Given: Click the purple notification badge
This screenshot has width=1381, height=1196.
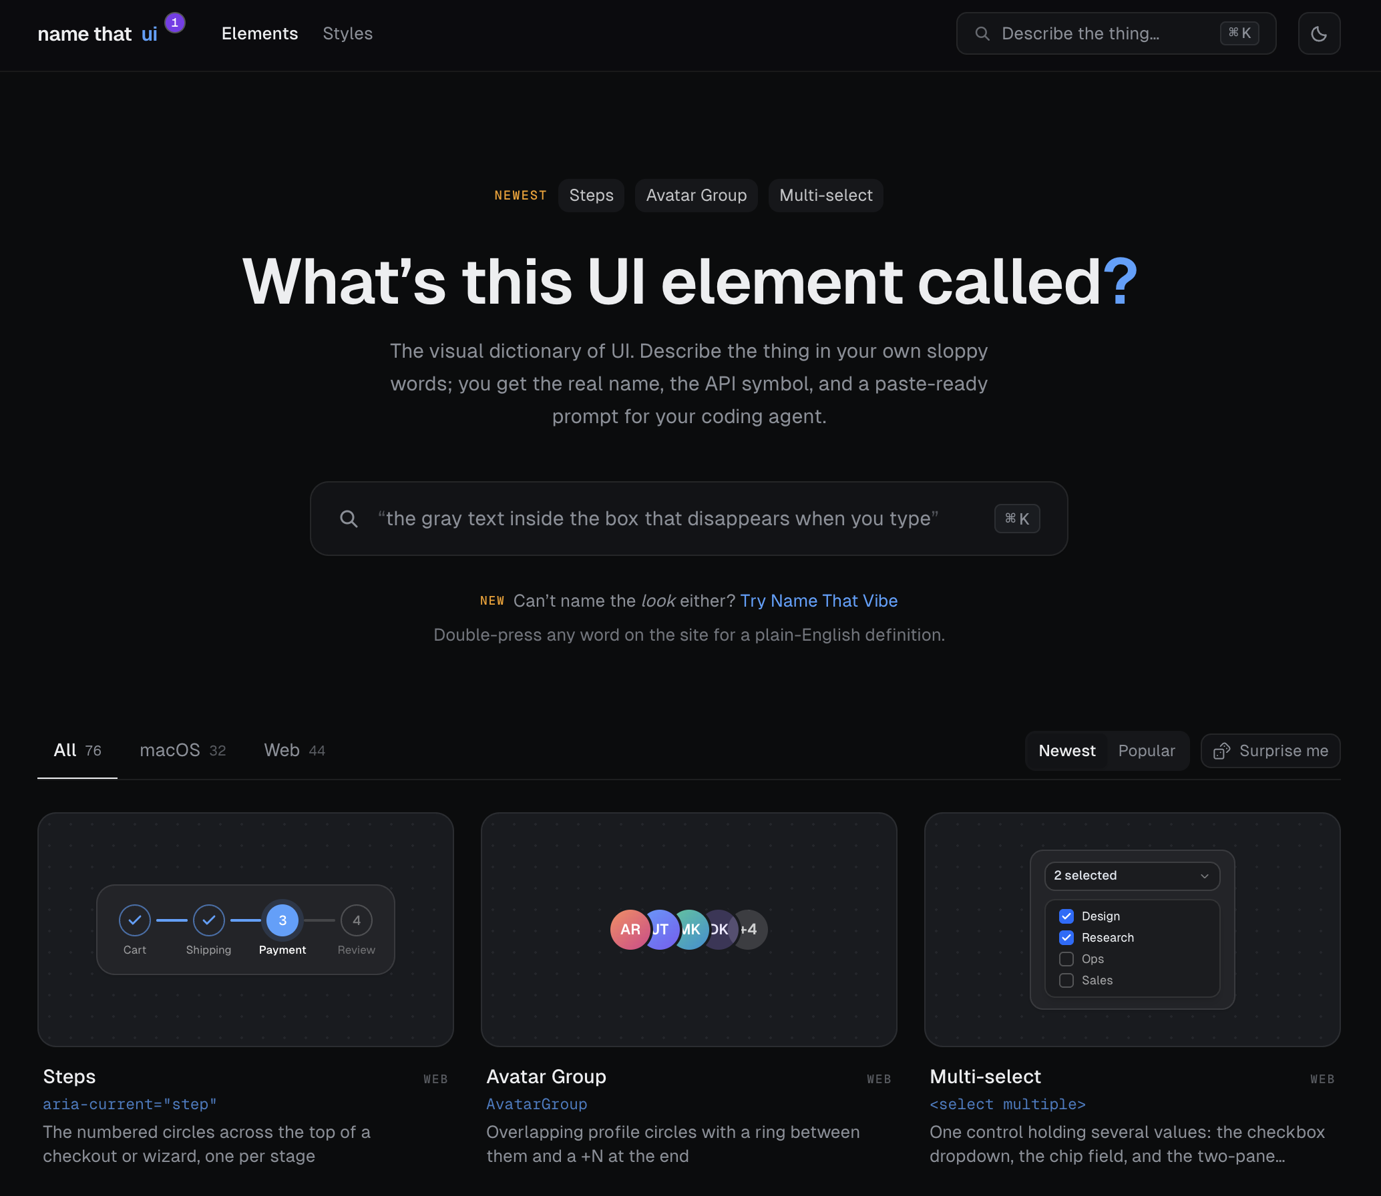Looking at the screenshot, I should (x=175, y=23).
